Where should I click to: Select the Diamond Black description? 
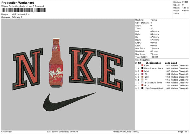(x=156, y=88)
